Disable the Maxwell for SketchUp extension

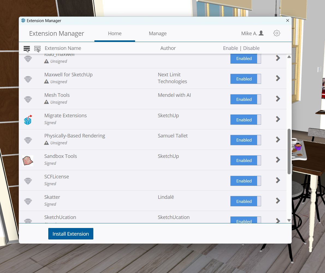pyautogui.click(x=245, y=79)
